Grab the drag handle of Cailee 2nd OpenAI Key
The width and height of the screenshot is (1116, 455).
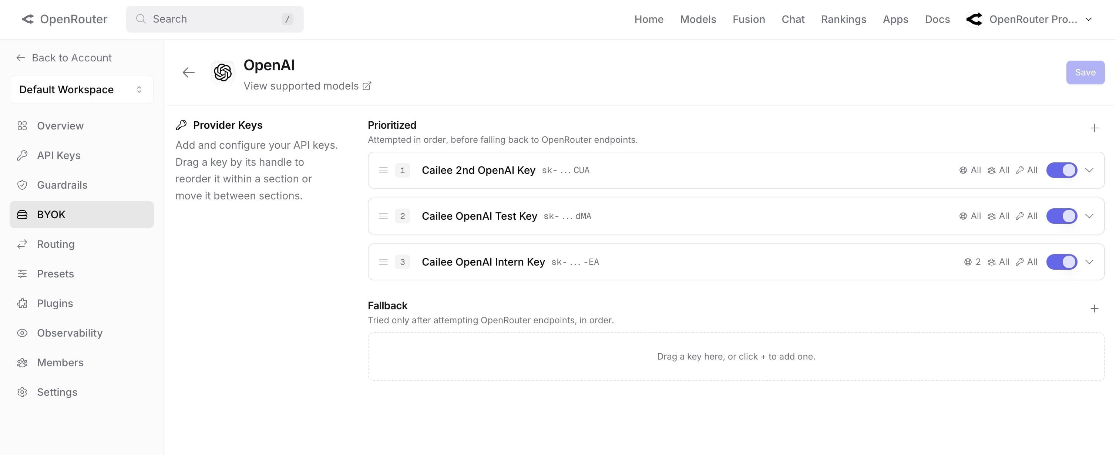point(383,170)
